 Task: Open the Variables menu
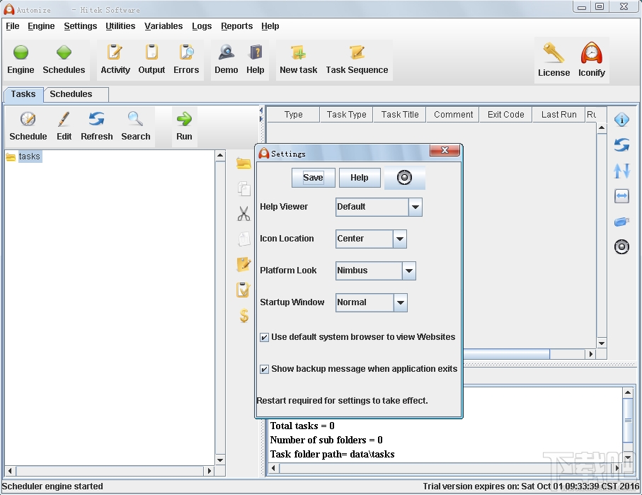(164, 26)
